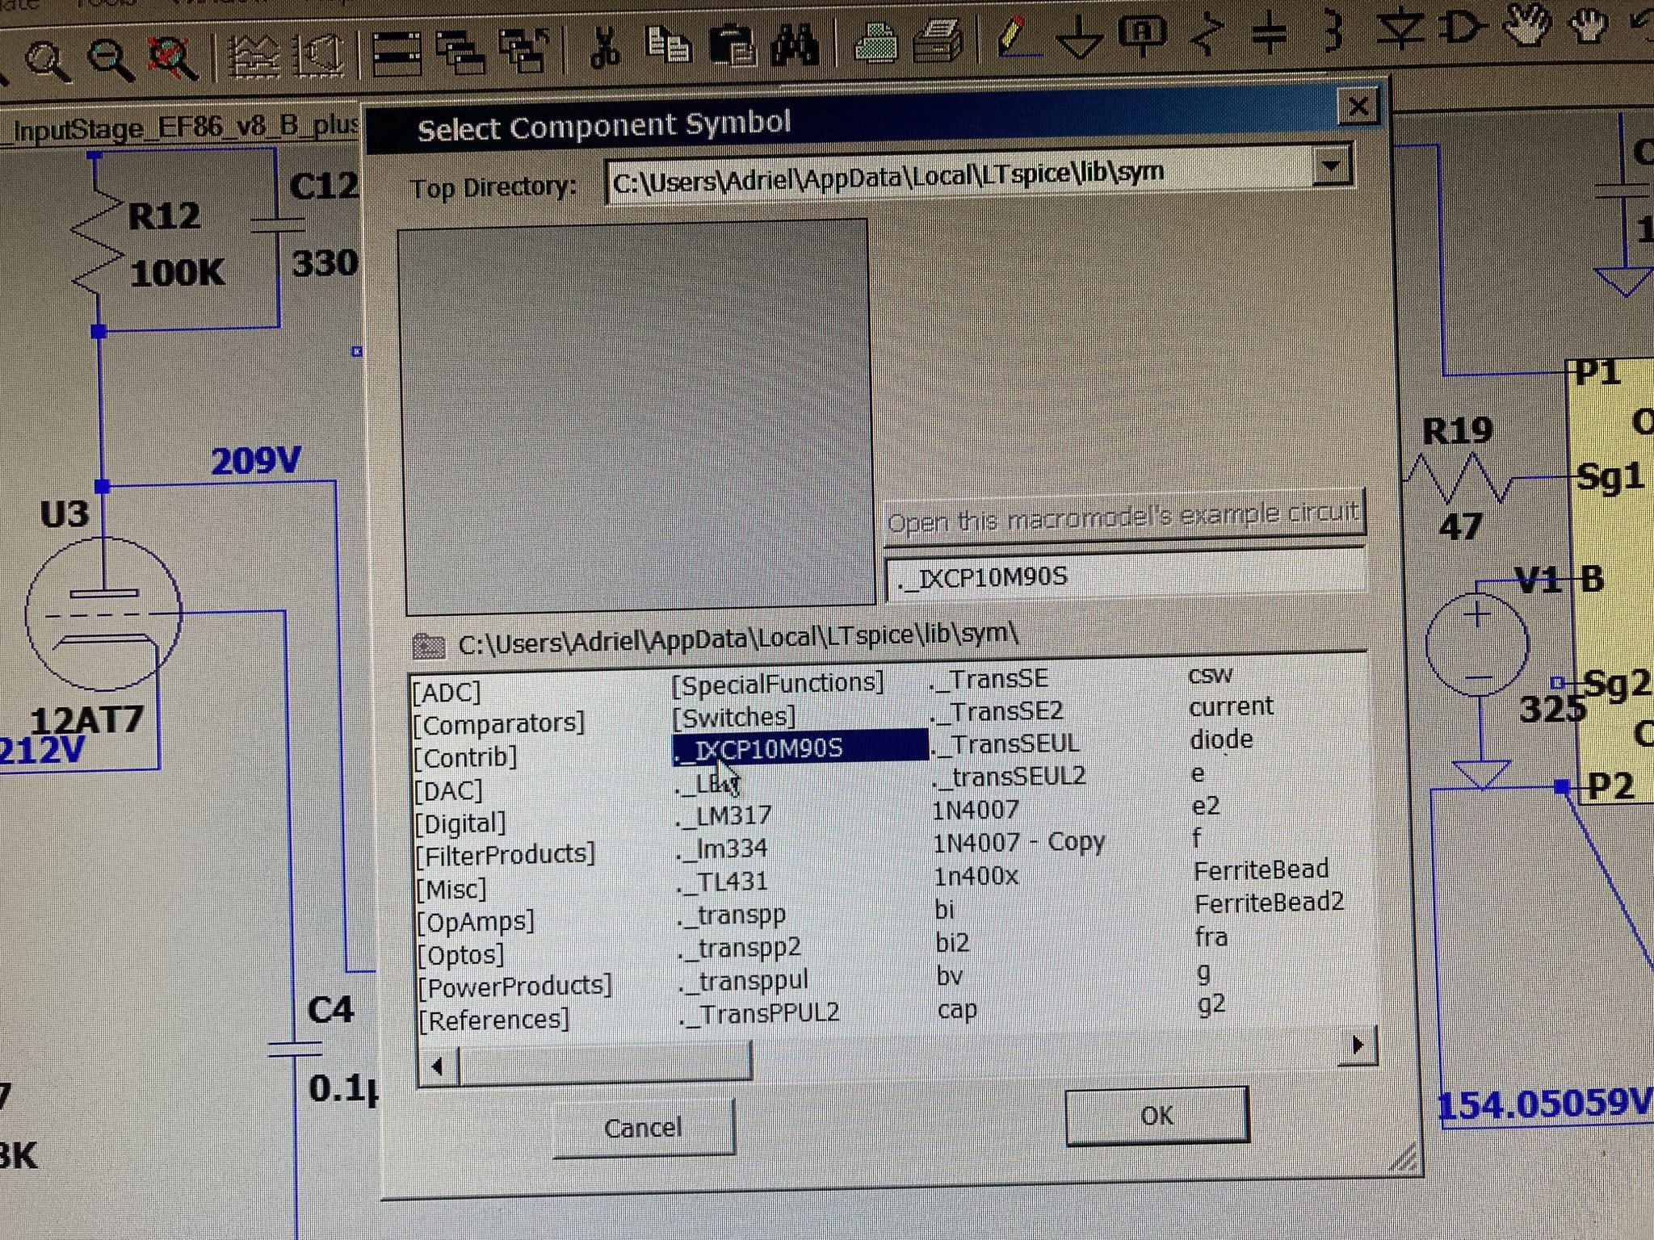The image size is (1654, 1240).
Task: Open the [FilterProducts] folder
Action: [506, 855]
